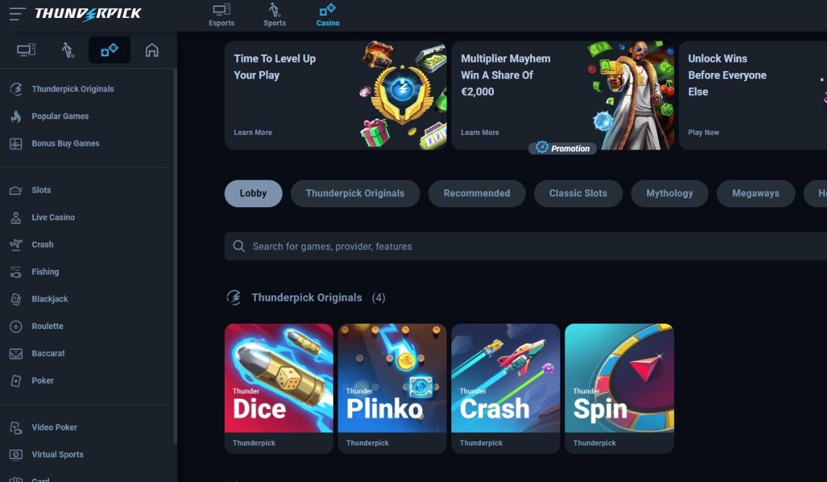Select the Sports player icon in sidebar

coord(68,50)
